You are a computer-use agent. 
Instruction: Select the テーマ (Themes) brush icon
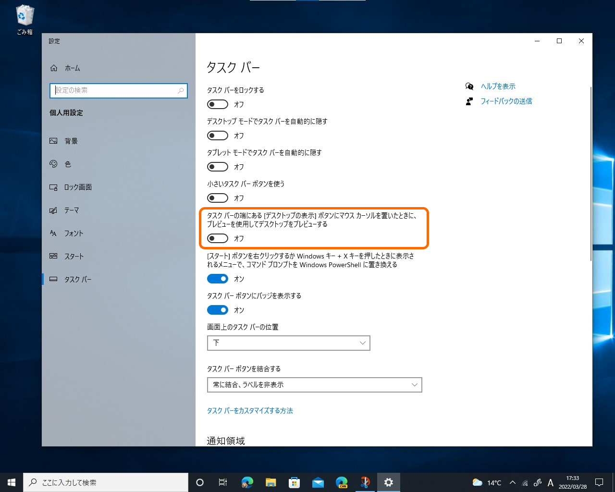tap(53, 210)
